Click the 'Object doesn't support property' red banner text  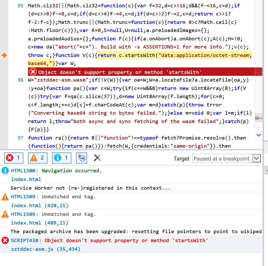(120, 72)
